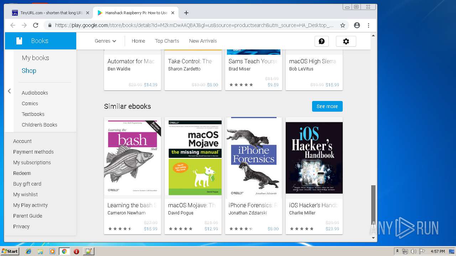Open the help question mark button
The height and width of the screenshot is (256, 456).
(322, 41)
